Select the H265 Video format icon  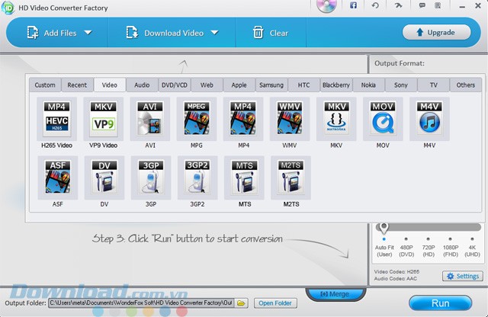(x=58, y=118)
